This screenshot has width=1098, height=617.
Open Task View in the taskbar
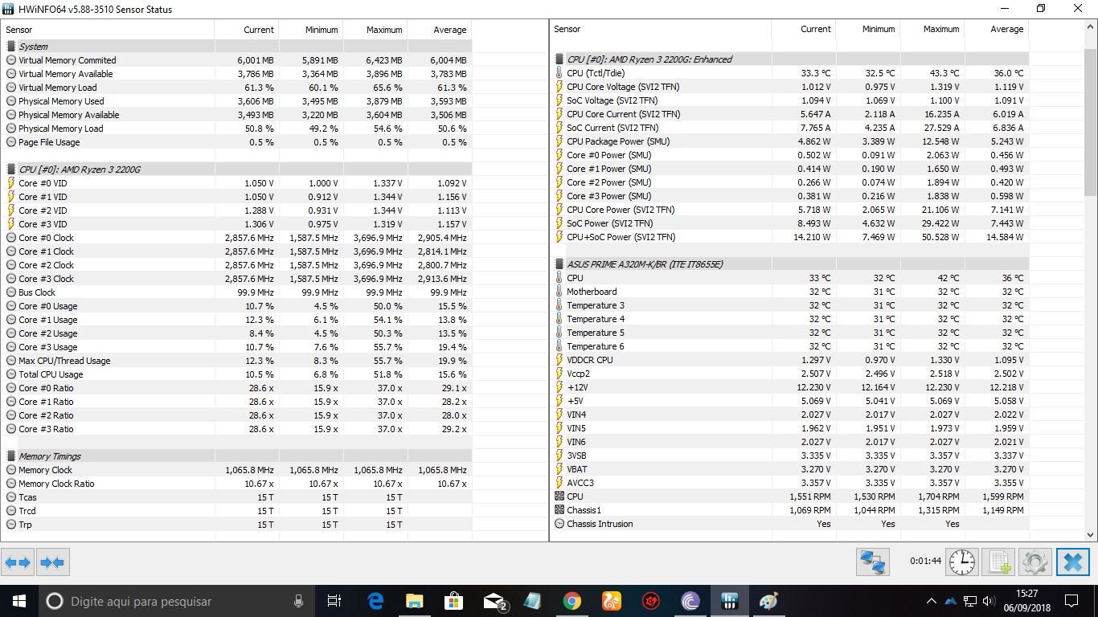(x=334, y=601)
